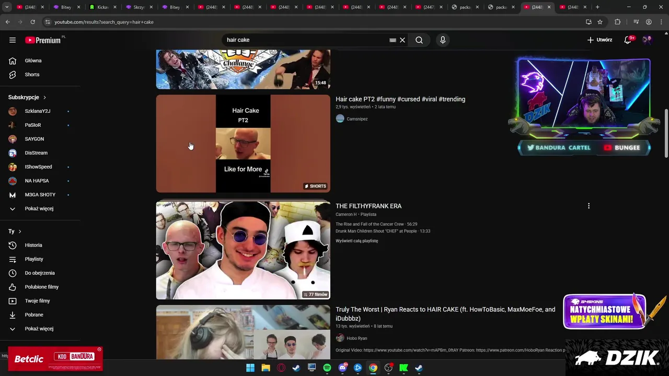Open the Ty section header
The height and width of the screenshot is (376, 669).
click(15, 231)
